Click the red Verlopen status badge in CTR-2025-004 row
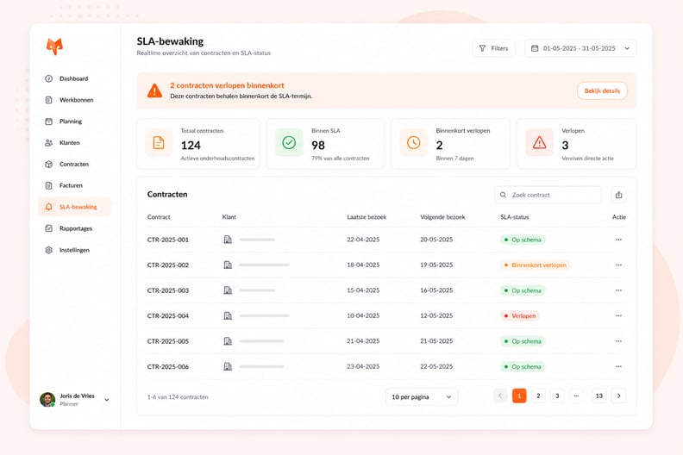Image resolution: width=683 pixels, height=455 pixels. [x=520, y=316]
